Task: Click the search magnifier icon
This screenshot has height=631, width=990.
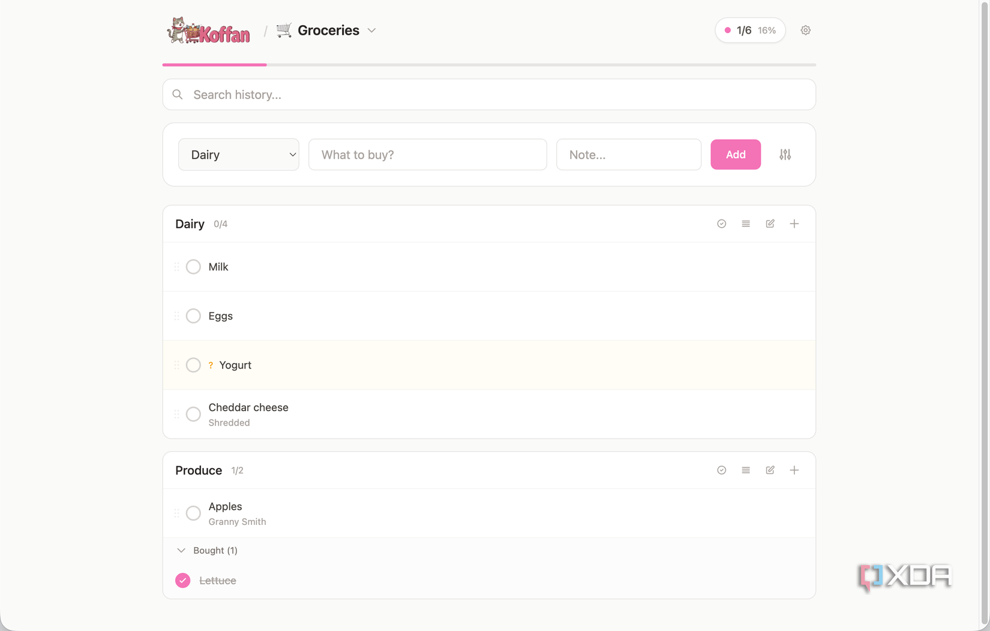Action: point(178,95)
